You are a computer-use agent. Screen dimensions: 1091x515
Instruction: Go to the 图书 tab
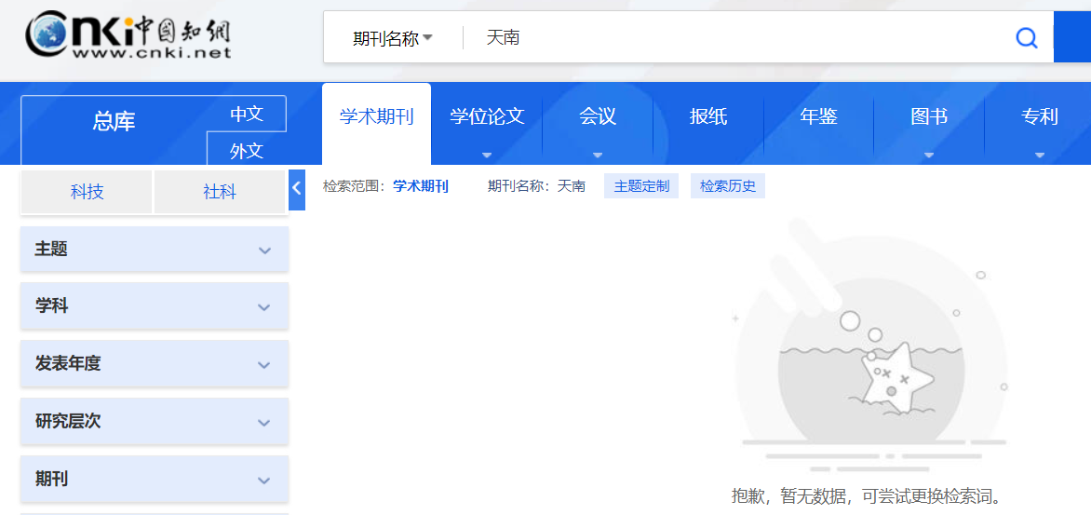(x=928, y=117)
